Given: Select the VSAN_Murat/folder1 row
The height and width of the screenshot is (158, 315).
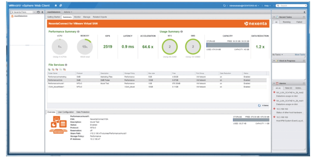Looking at the screenshot, I should tap(157, 87).
